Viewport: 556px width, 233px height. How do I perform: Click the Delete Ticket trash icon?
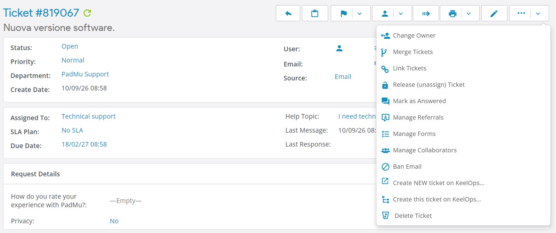(385, 215)
